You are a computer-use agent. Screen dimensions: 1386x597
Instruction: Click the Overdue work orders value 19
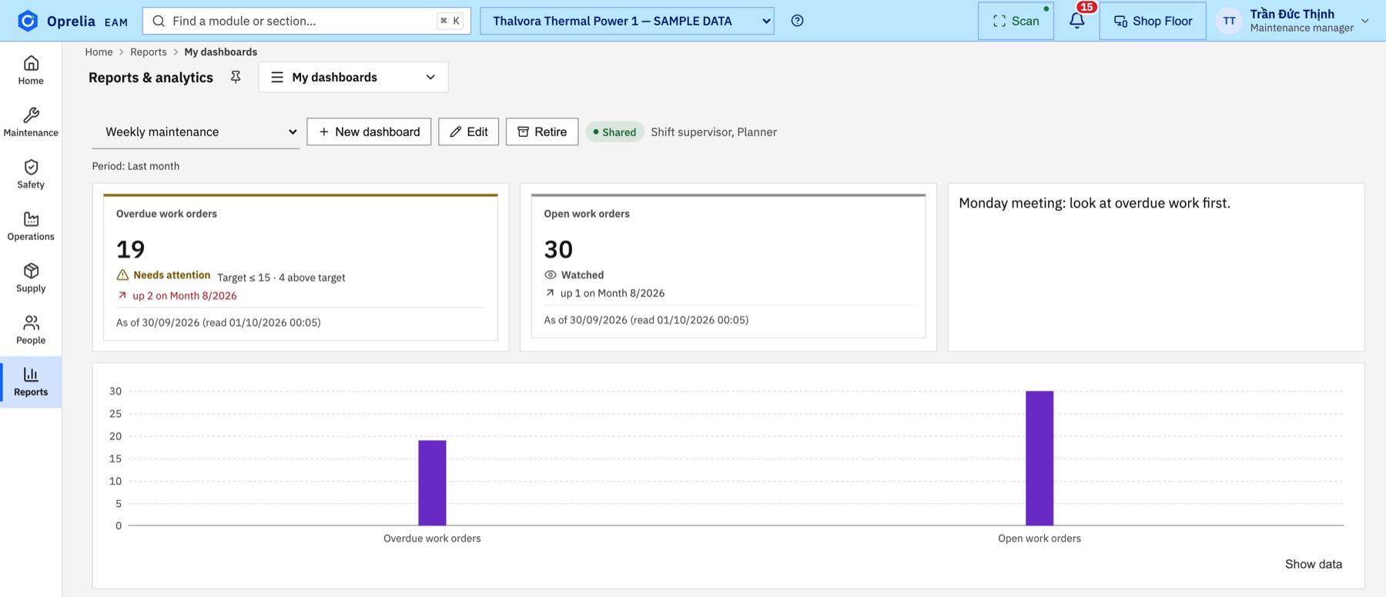pyautogui.click(x=131, y=248)
